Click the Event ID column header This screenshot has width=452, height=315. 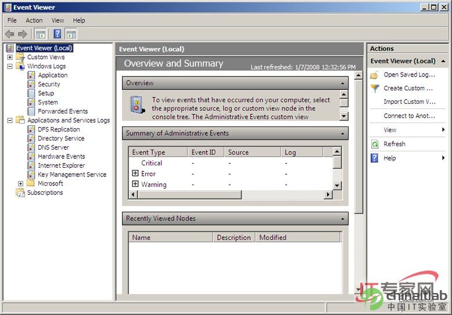203,153
